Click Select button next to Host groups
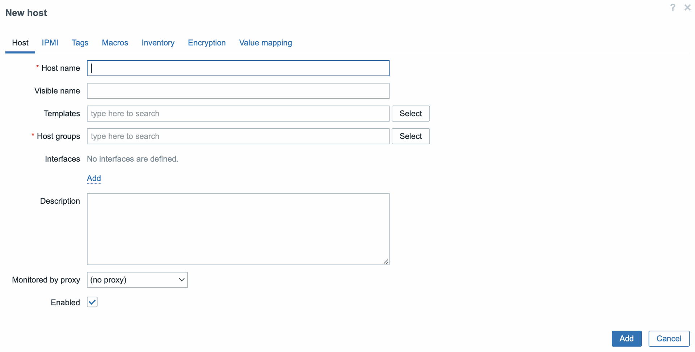The image size is (695, 352). click(x=411, y=136)
